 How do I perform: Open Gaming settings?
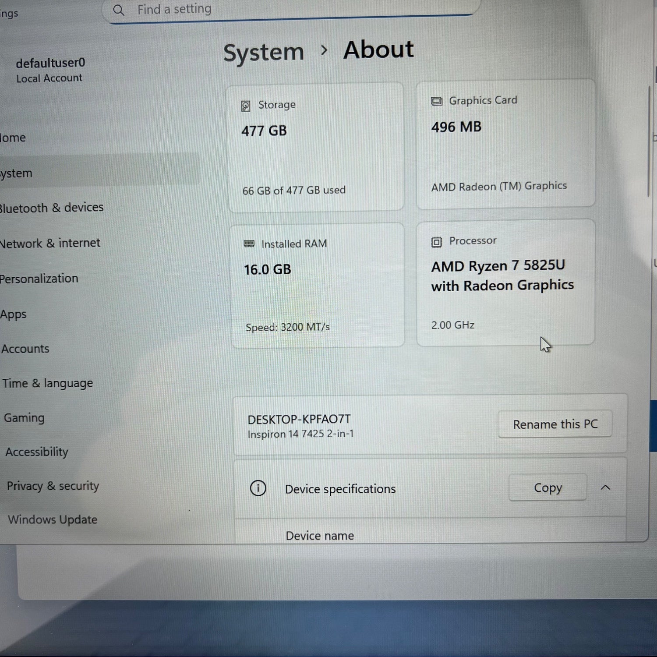[24, 418]
